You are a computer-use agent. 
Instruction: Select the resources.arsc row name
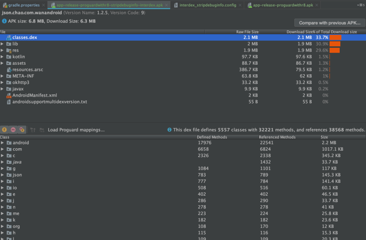27,70
